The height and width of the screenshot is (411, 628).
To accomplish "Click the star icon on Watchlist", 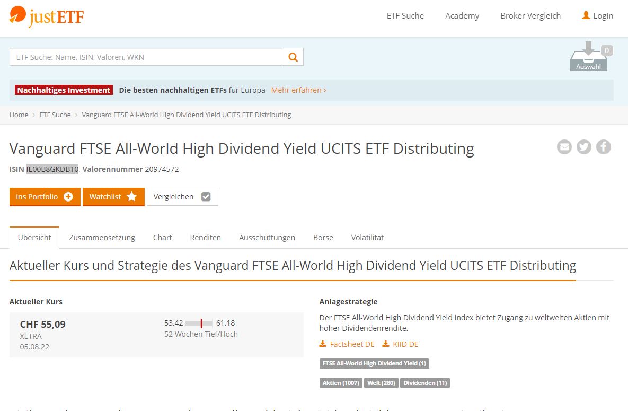I will 132,196.
